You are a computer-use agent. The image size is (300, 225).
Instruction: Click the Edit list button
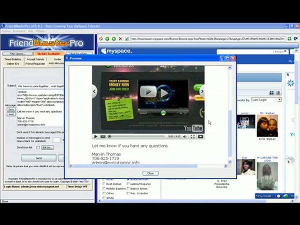pyautogui.click(x=47, y=147)
